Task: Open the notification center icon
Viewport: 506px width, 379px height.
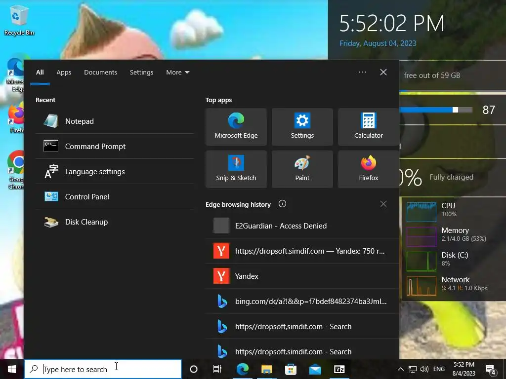Action: pos(491,370)
